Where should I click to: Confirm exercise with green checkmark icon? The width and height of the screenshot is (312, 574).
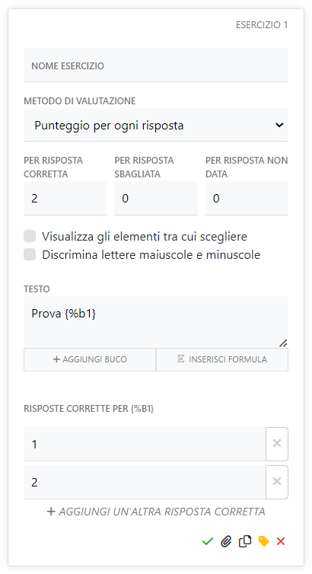tap(208, 541)
